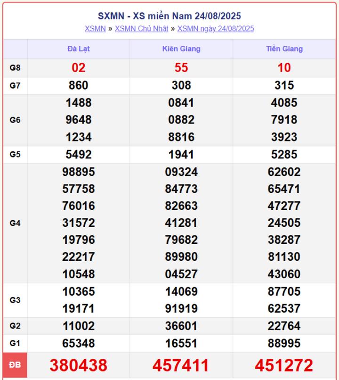Click the G6 number 1234
This screenshot has width=339, height=380.
click(79, 137)
